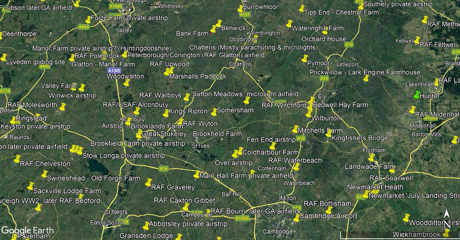Click the RAF Chelveston pushpin
The height and width of the screenshot is (240, 460).
pos(17,159)
